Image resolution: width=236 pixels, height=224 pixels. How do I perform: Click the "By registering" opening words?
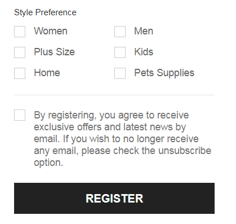click(65, 116)
